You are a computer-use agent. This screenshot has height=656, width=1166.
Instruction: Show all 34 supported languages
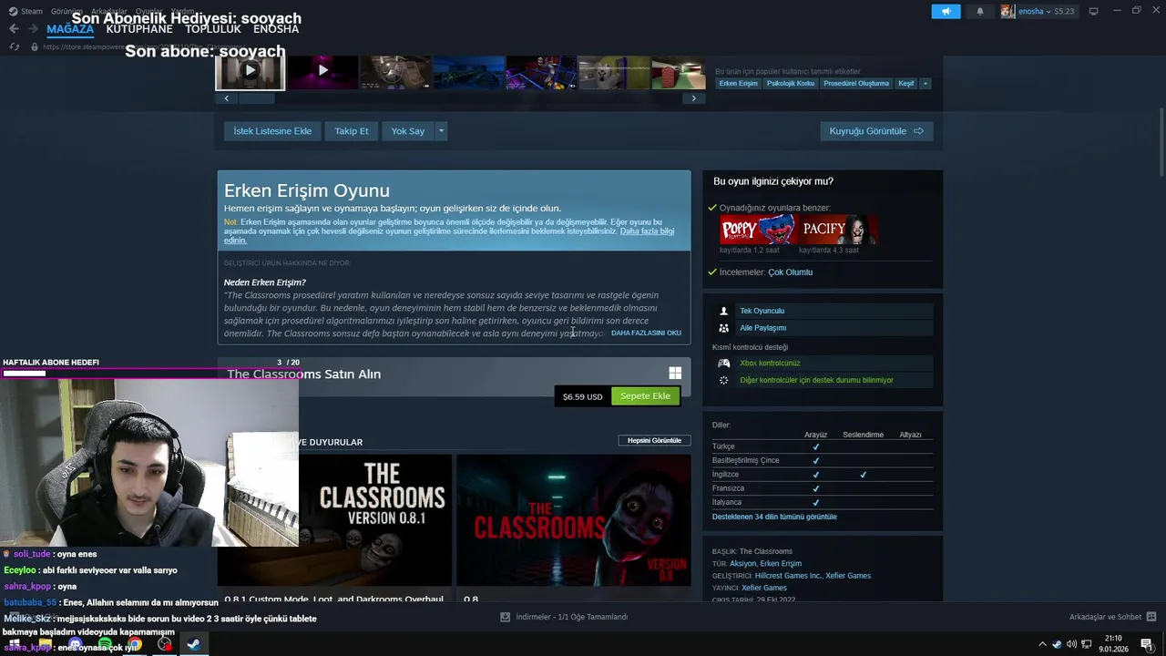click(774, 517)
